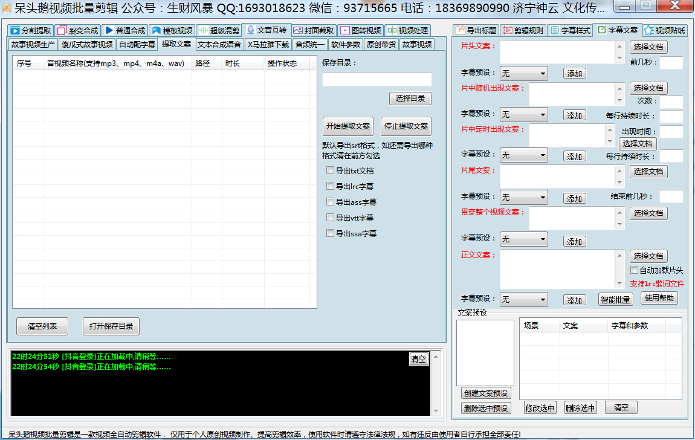Expand 字幕预设 dropdown under 贯穿整个视频文案

tap(524, 239)
